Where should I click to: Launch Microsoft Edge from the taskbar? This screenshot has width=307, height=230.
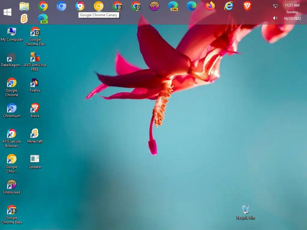[x=192, y=6]
